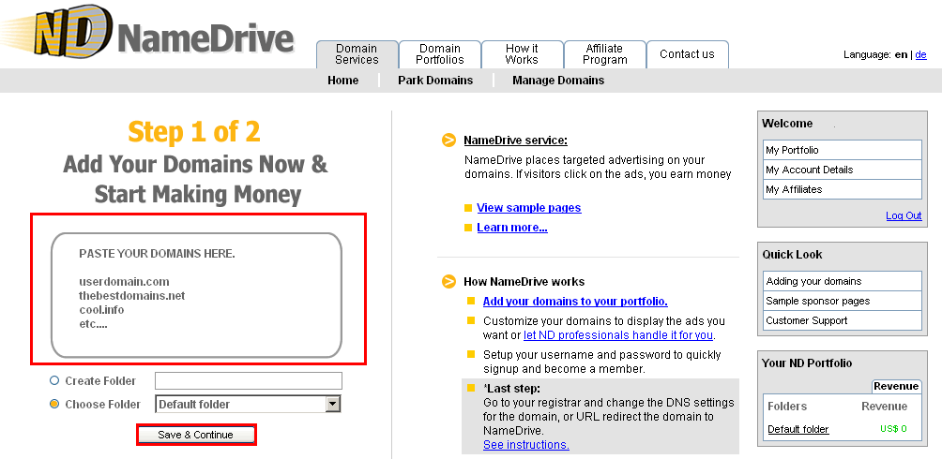This screenshot has width=942, height=459.
Task: Select the Revenue tab in ND Portfolio
Action: coord(896,386)
